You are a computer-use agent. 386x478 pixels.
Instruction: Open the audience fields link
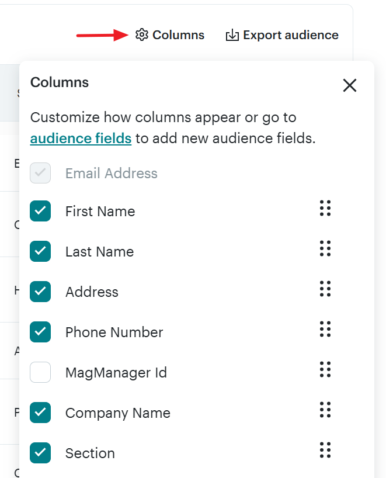tap(81, 138)
